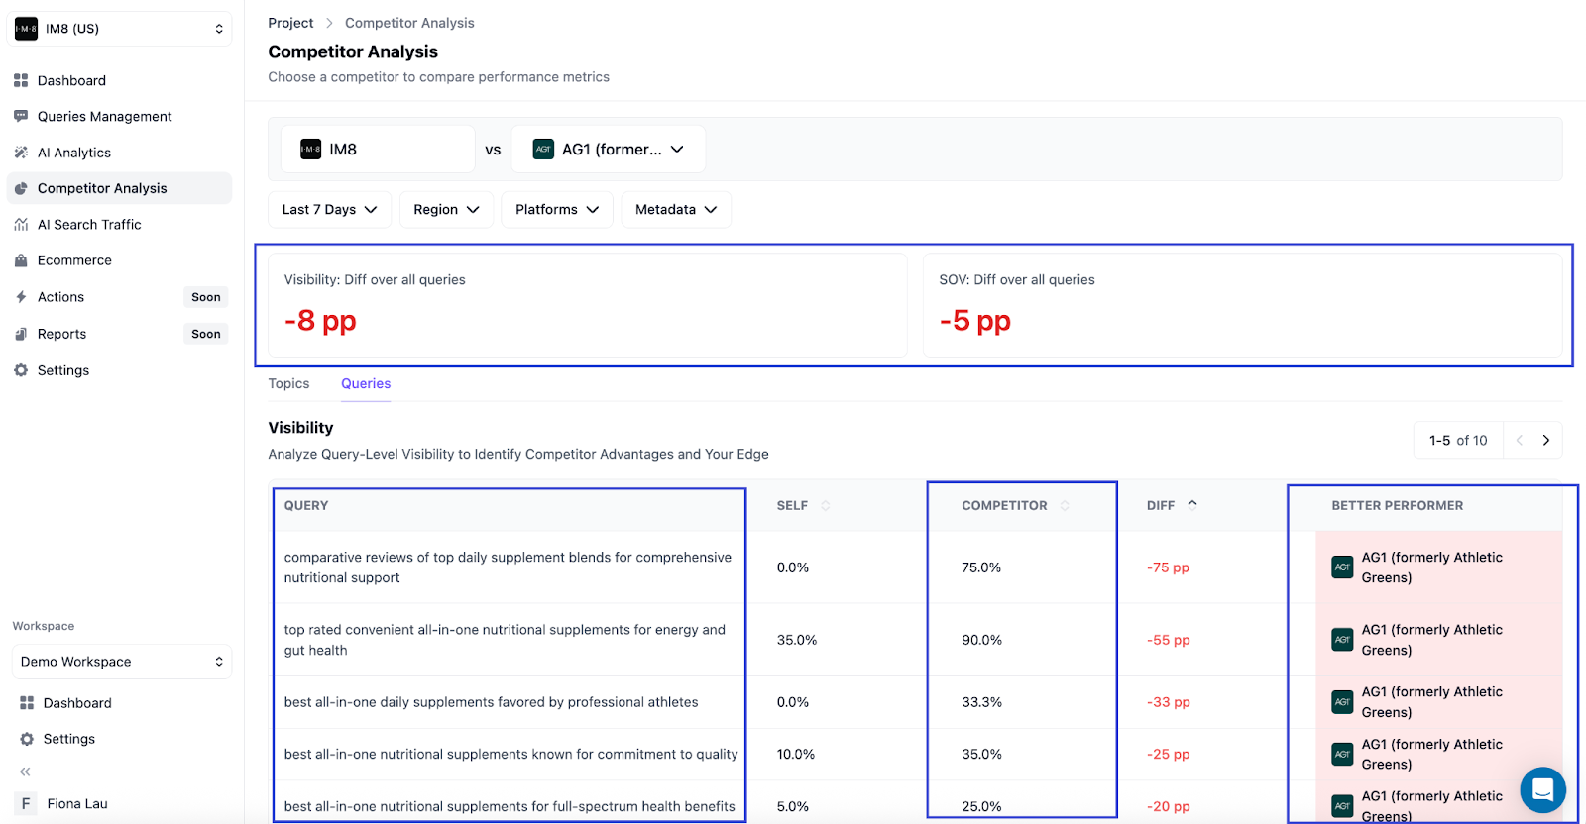Viewport: 1586px width, 824px height.
Task: Click the workspace Settings gear icon
Action: pos(27,739)
